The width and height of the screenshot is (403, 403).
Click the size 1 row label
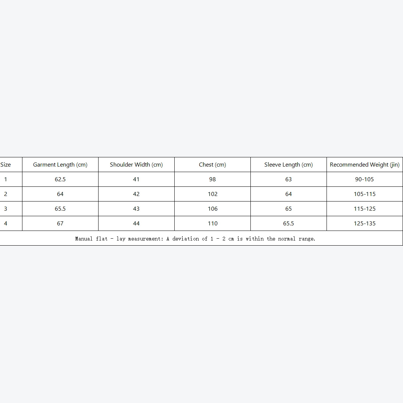6,179
